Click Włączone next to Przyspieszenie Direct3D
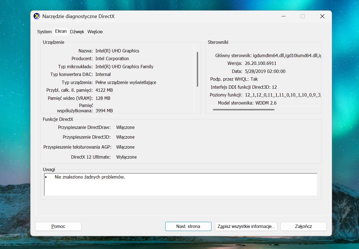The height and width of the screenshot is (249, 359). pyautogui.click(x=125, y=137)
